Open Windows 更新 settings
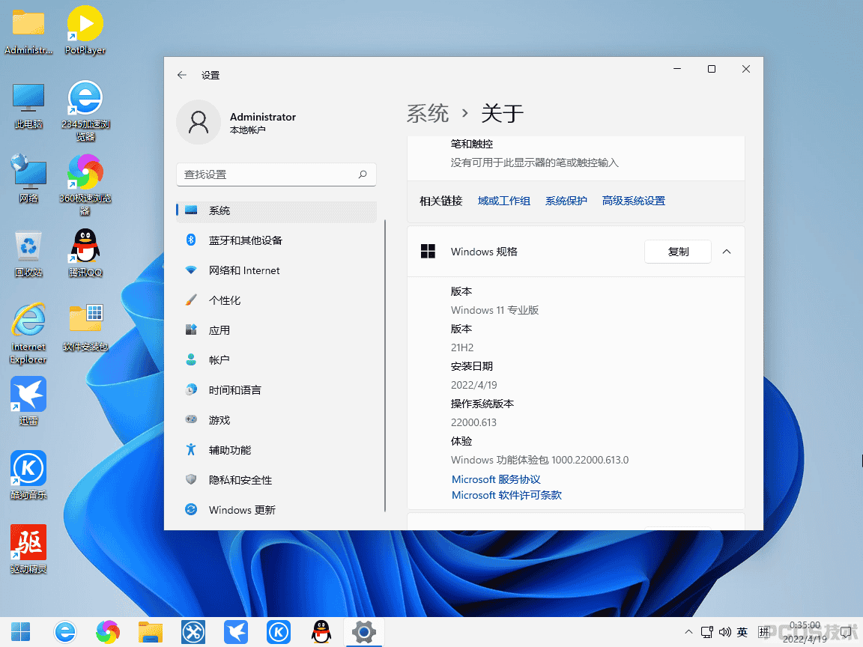Screen dimensions: 863x647 coord(276,510)
